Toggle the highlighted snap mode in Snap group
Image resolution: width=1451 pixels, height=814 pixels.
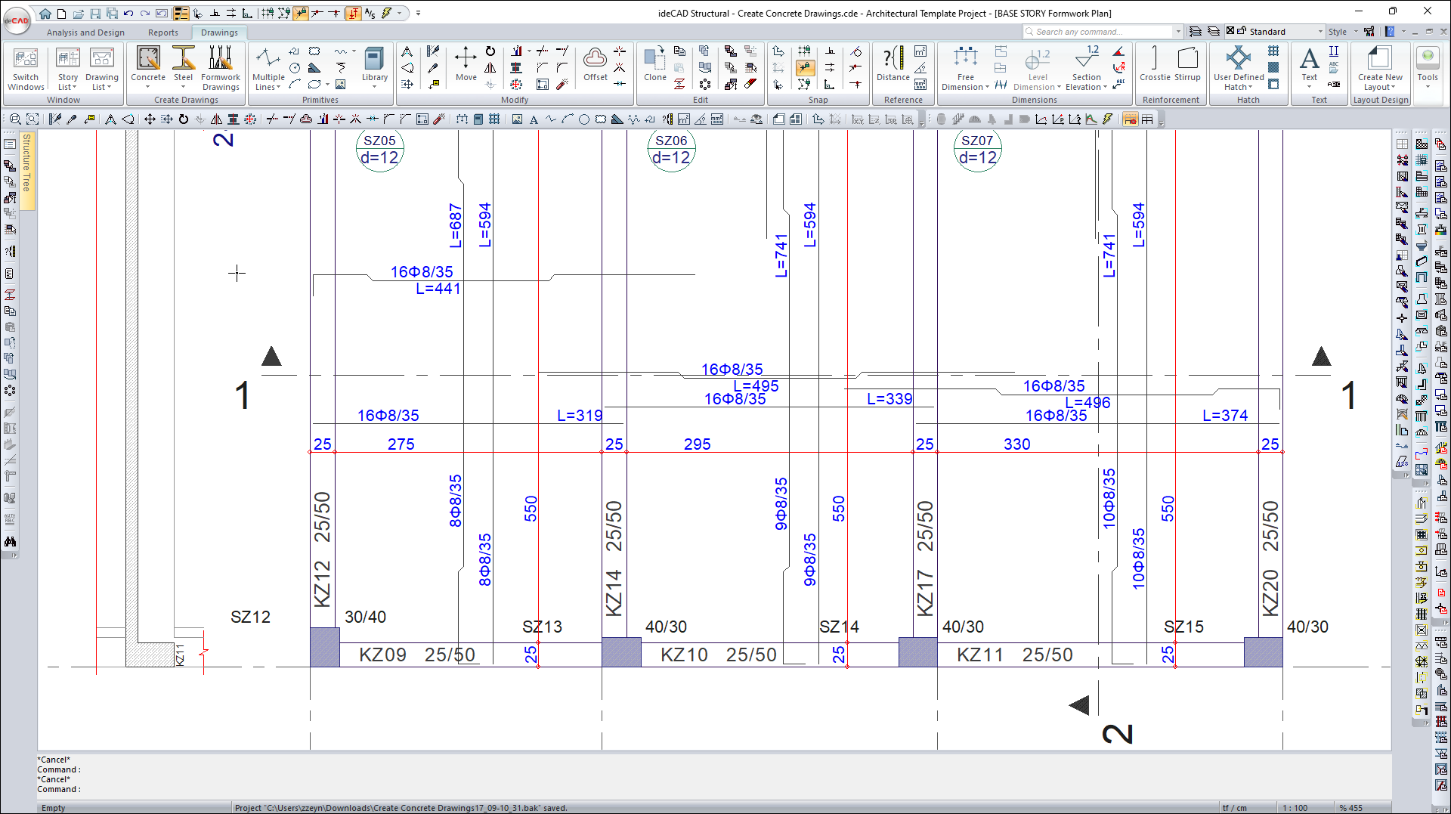pyautogui.click(x=805, y=68)
